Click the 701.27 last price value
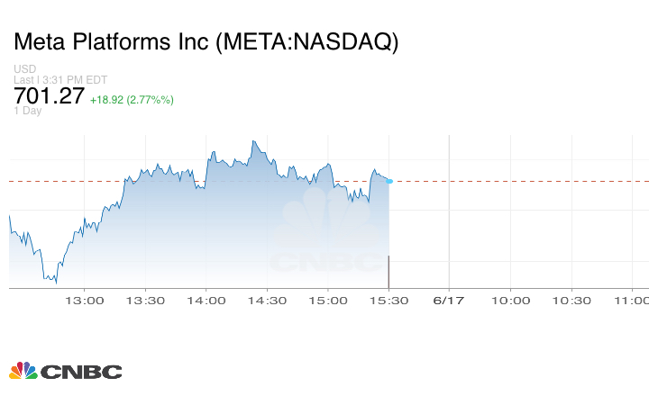 (49, 95)
